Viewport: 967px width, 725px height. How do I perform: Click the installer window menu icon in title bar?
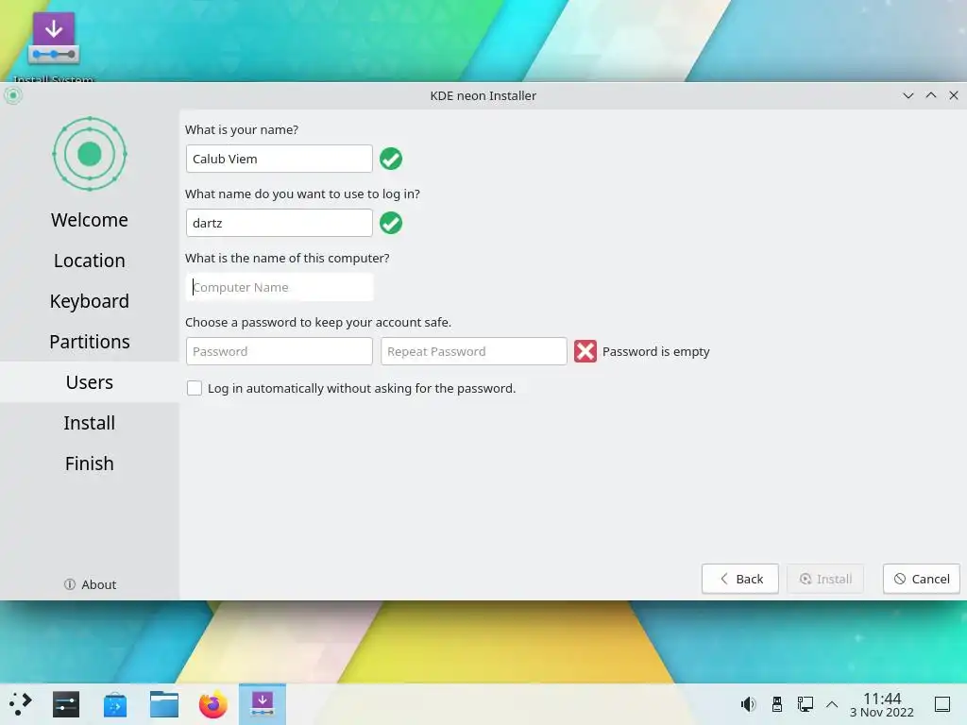click(13, 95)
